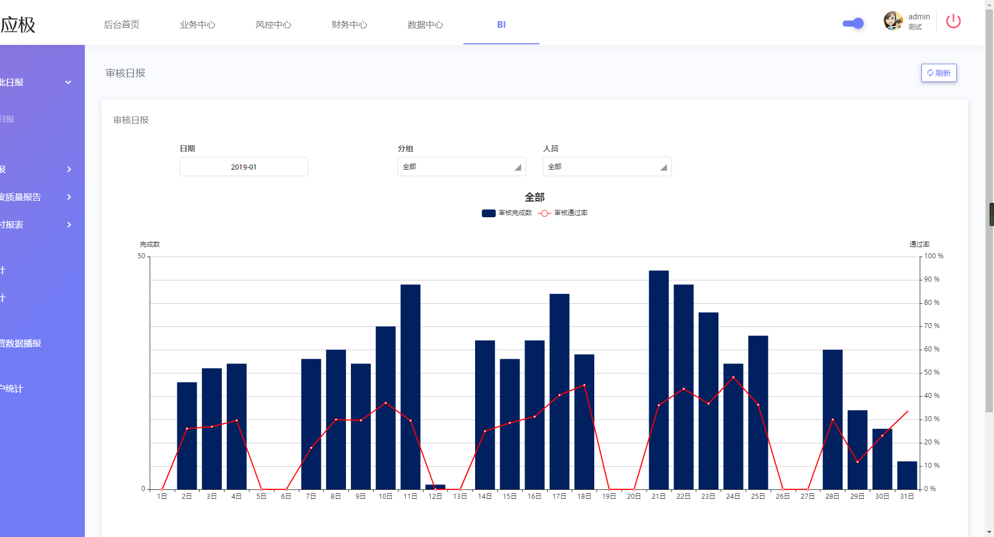Click the bar for 31日
The width and height of the screenshot is (994, 537).
pyautogui.click(x=907, y=475)
